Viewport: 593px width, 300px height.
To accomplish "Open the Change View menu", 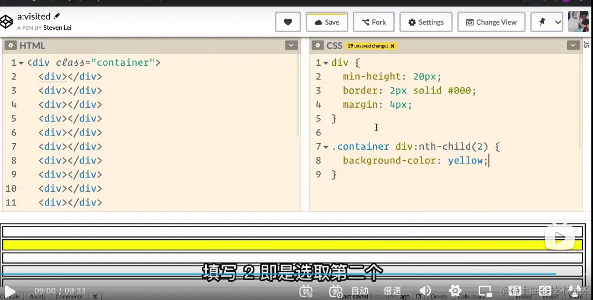I will [491, 22].
